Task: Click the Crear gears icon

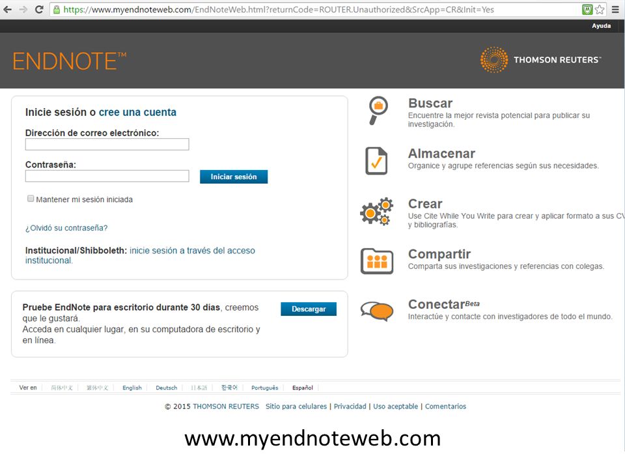Action: pyautogui.click(x=377, y=211)
